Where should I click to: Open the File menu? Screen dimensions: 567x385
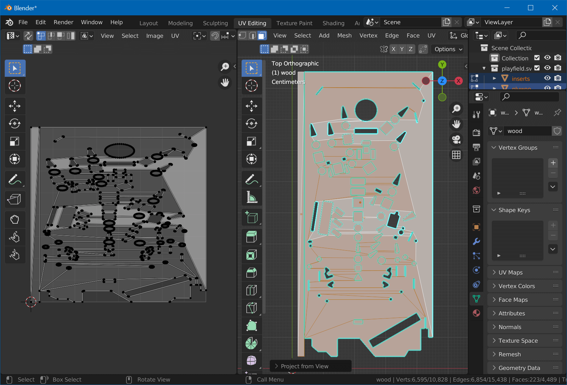pos(23,22)
